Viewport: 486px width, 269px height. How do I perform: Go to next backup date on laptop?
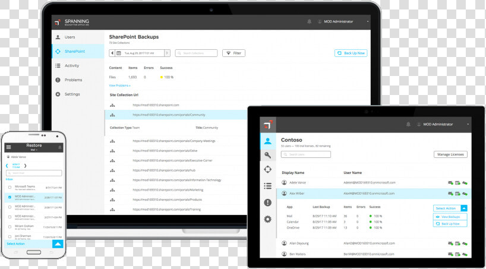pos(168,53)
